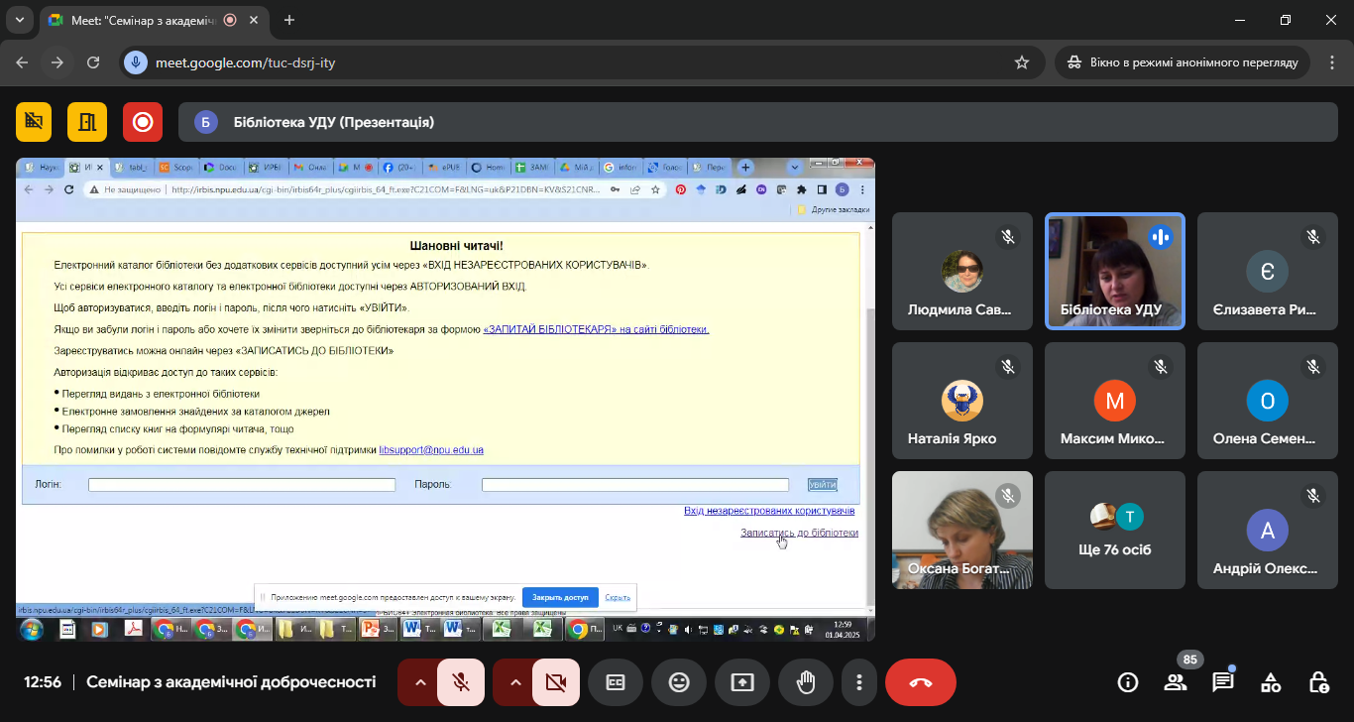The width and height of the screenshot is (1354, 722).
Task: Raise your hand in the meeting
Action: click(806, 682)
